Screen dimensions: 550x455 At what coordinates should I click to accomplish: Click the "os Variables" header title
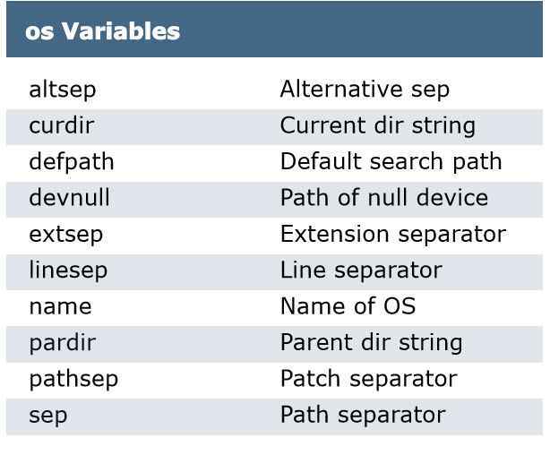102,31
